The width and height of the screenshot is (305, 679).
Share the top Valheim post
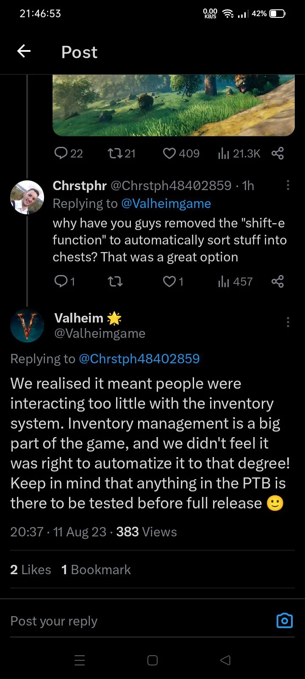(277, 153)
